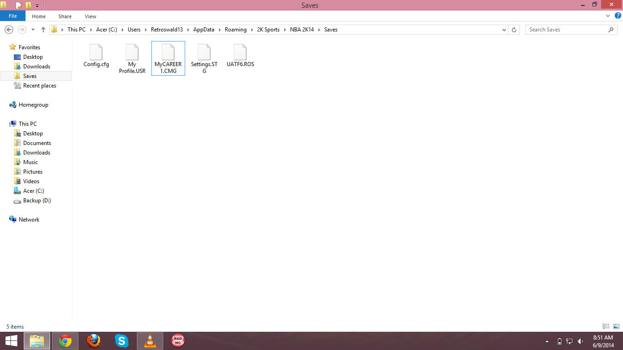Open VLC media player from taskbar

tap(150, 341)
